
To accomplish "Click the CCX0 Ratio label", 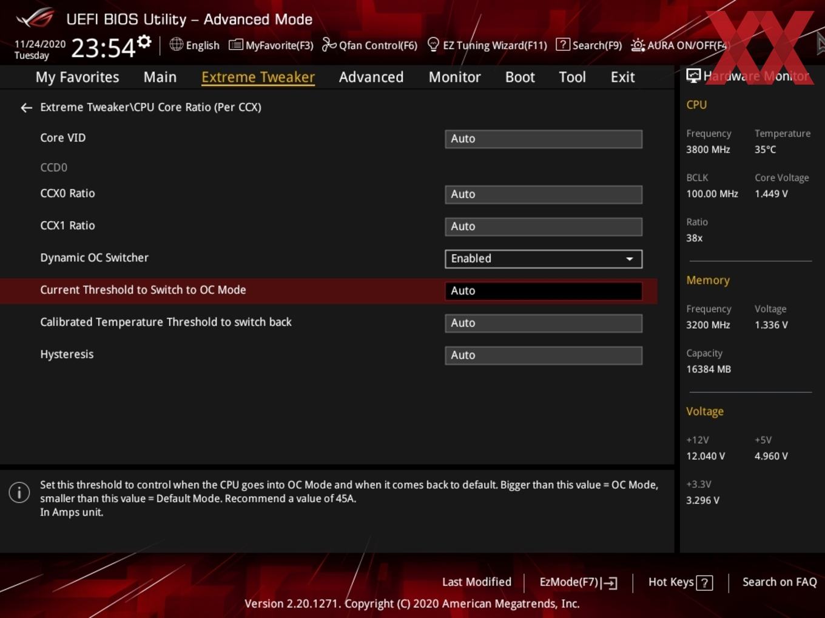I will pyautogui.click(x=67, y=193).
